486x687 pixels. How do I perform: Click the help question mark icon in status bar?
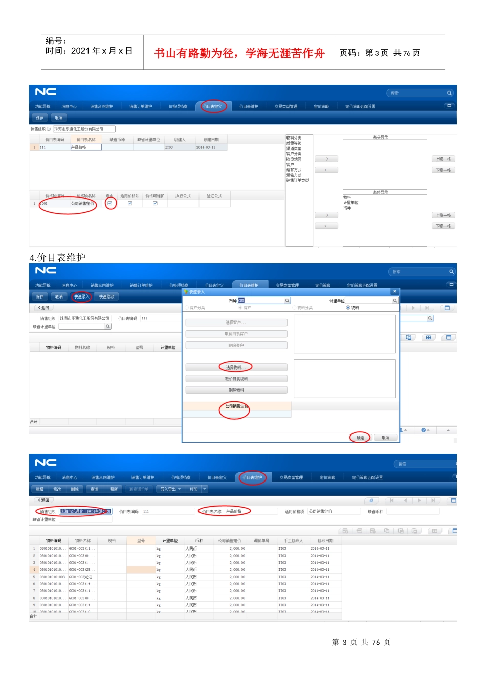(x=423, y=430)
